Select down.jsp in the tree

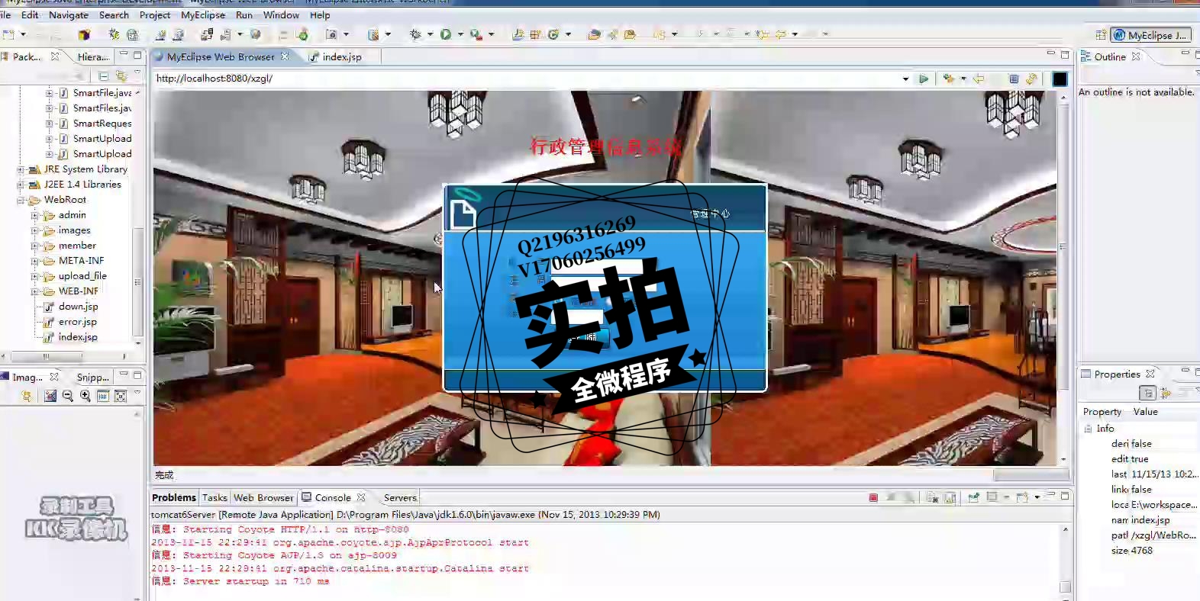pos(78,307)
